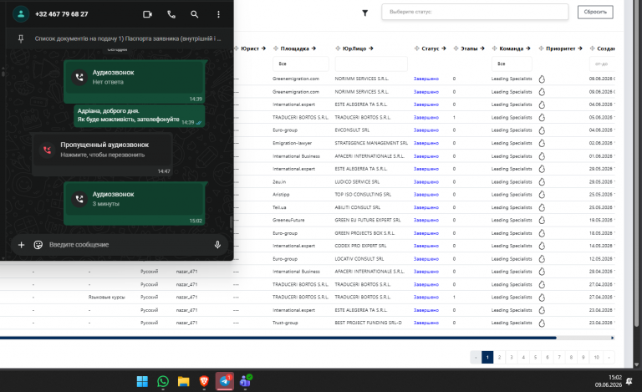Screen dimensions: 642x392
Task: Click the taskbar clock 15:02
Action: click(615, 378)
